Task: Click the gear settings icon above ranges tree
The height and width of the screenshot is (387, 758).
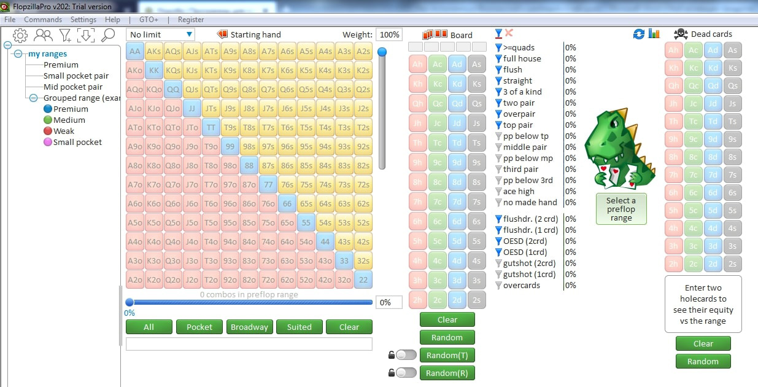Action: coord(20,36)
